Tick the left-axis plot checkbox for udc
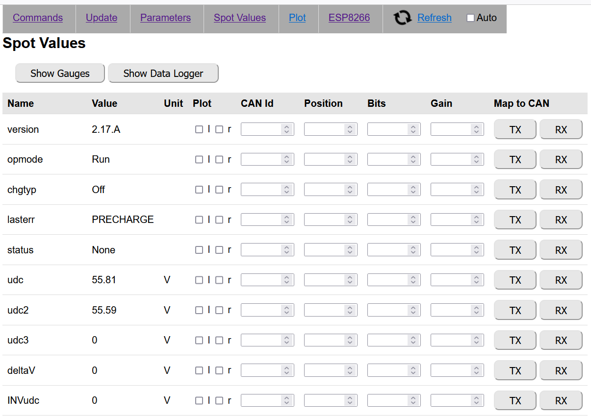Viewport: 591px width, 417px height. point(199,280)
